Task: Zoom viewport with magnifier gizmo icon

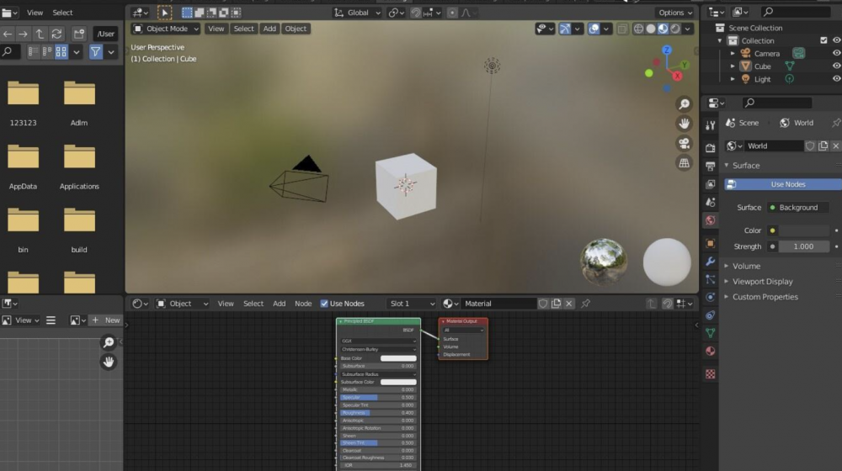Action: pyautogui.click(x=684, y=104)
